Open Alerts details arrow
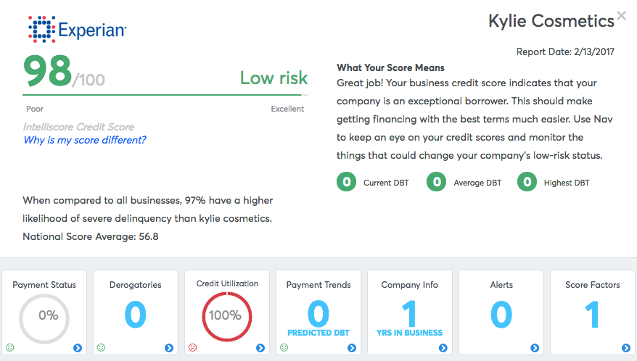637x361 pixels. tap(535, 348)
